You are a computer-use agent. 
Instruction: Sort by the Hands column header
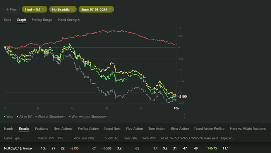click(42, 138)
